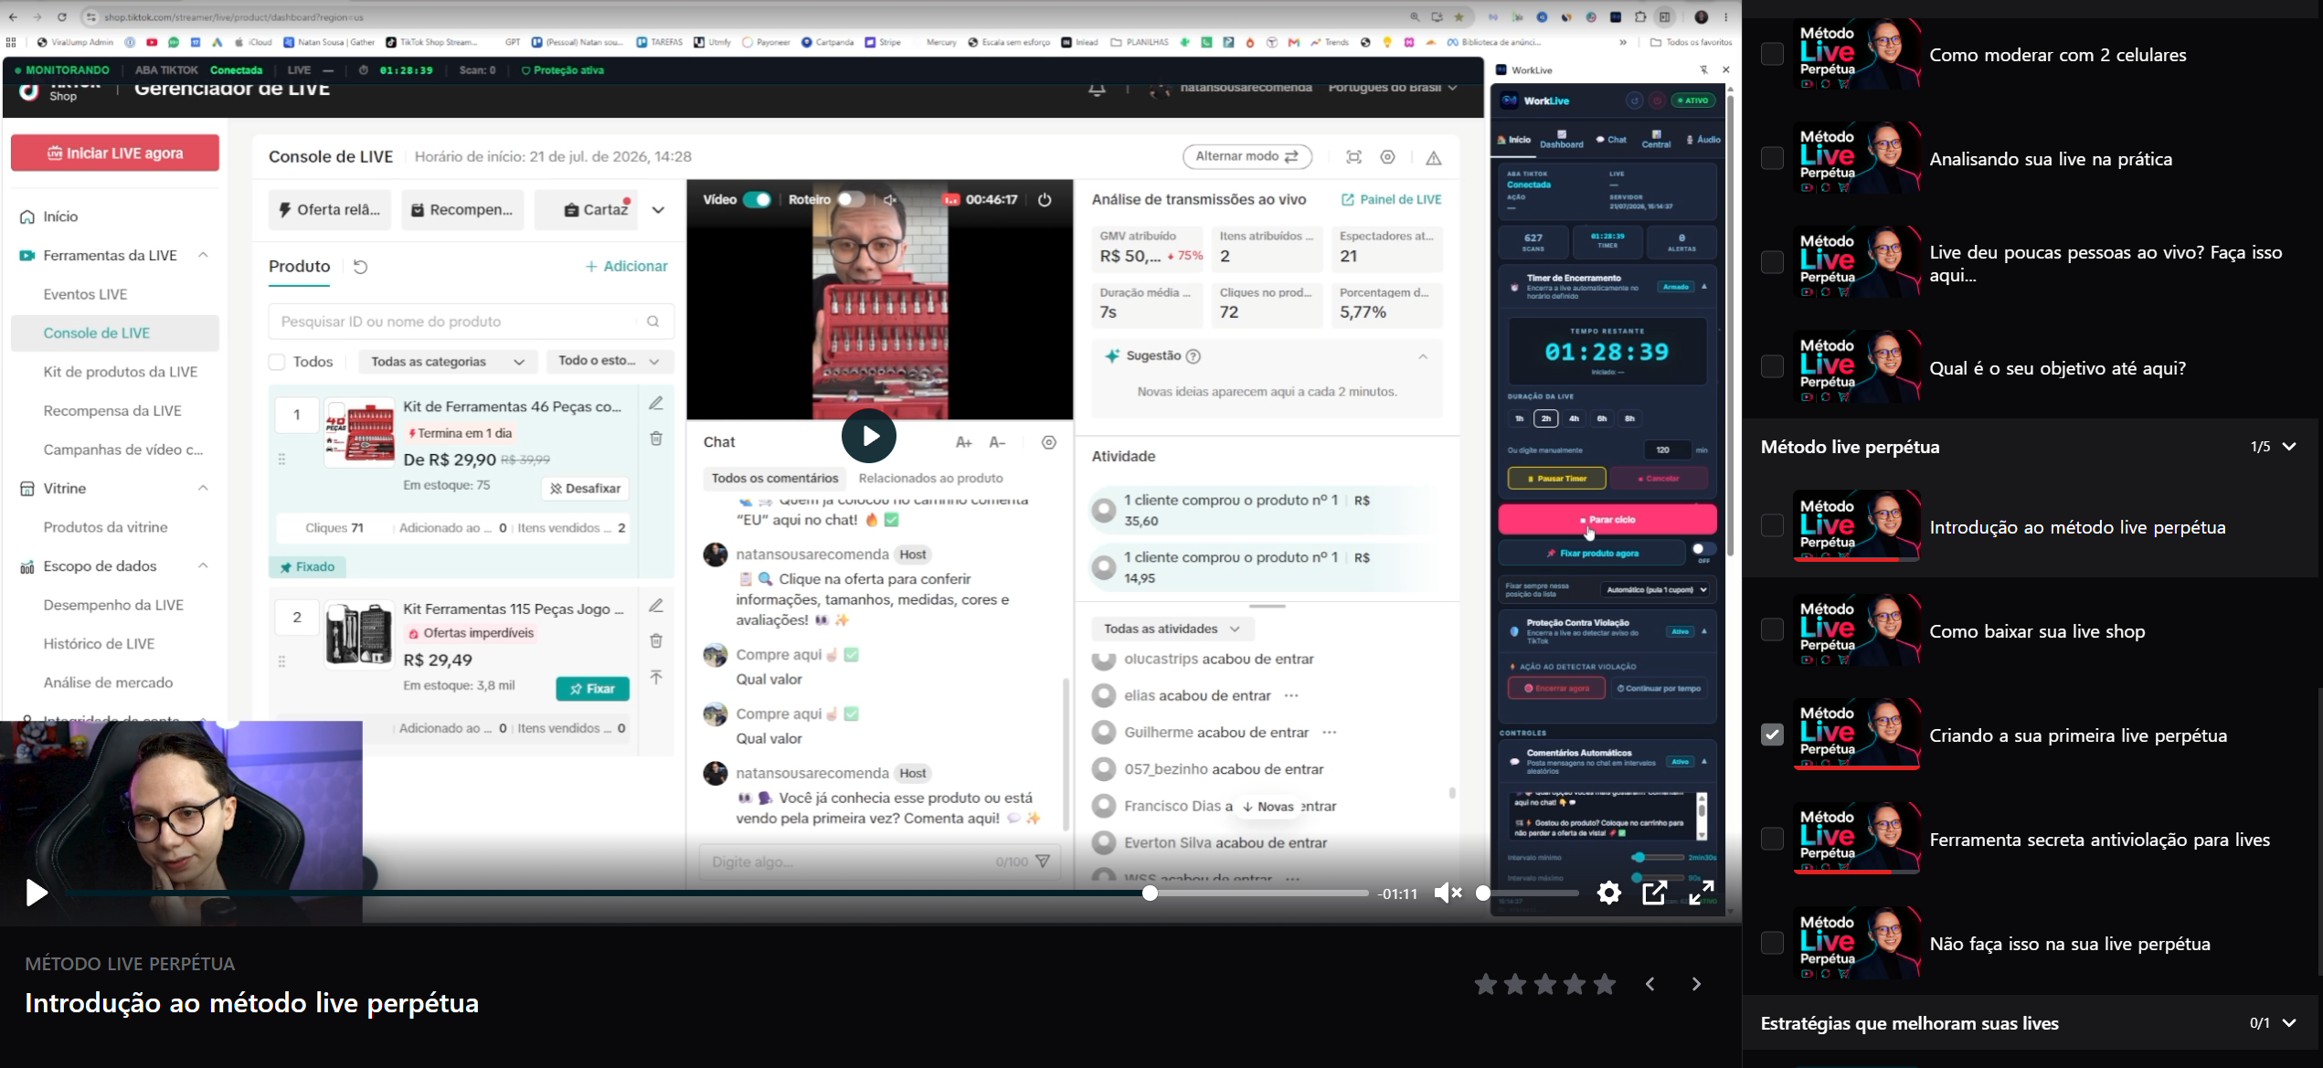2323x1068 pixels.
Task: Click the pencil edit icon for Kit de Ferramentas 46 Peças
Action: tap(656, 404)
